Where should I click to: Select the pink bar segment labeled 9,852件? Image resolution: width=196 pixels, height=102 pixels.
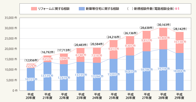click(147, 41)
